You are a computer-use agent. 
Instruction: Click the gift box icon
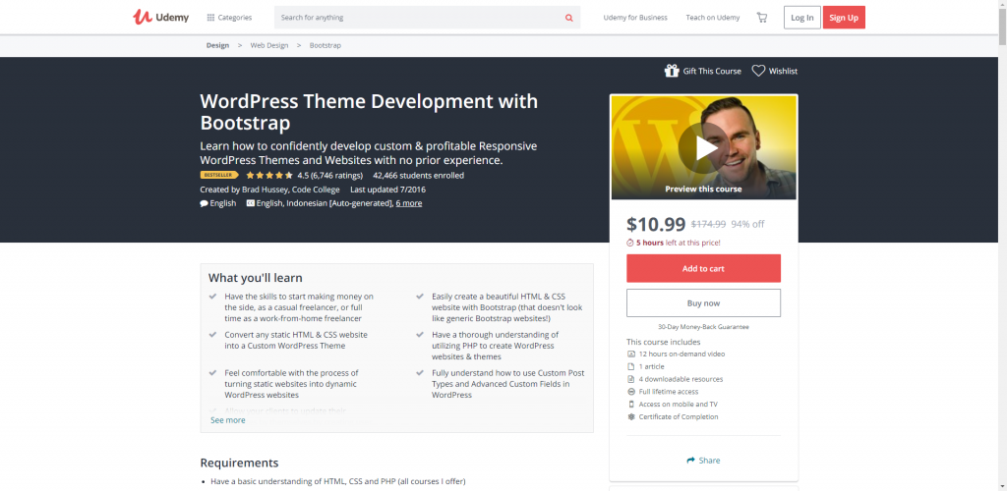pyautogui.click(x=672, y=71)
